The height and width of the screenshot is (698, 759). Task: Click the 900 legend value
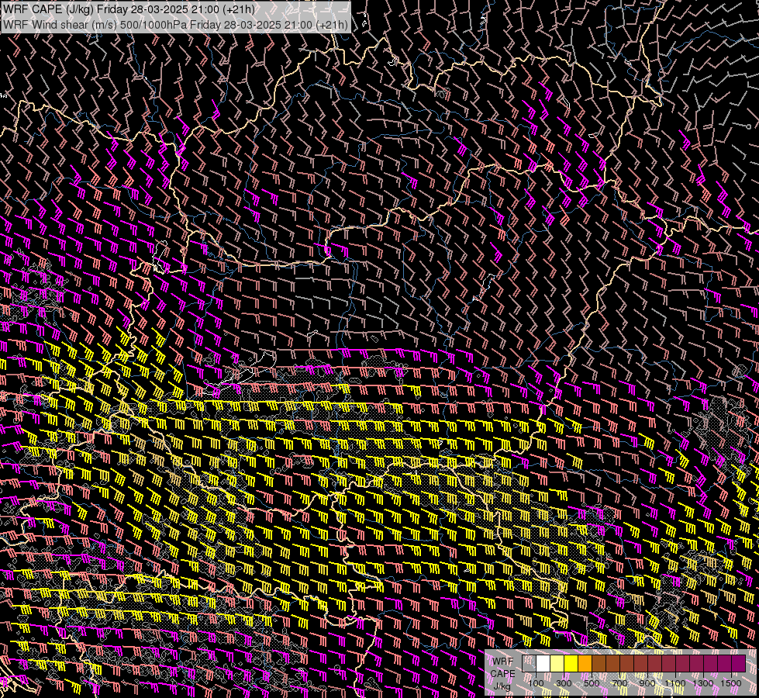tap(647, 683)
